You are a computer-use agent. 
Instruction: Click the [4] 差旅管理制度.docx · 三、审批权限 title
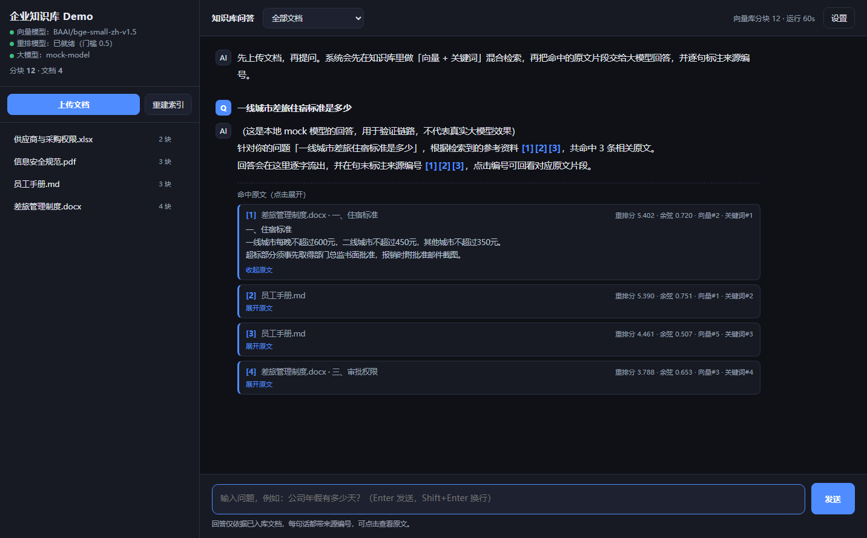(312, 372)
